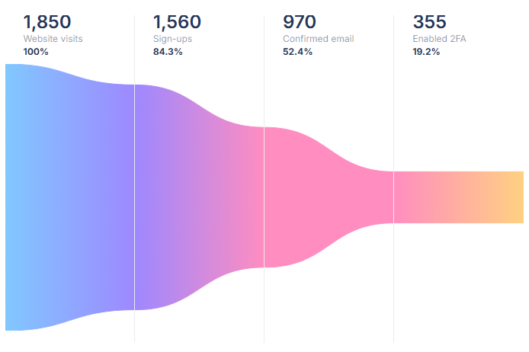Select the purple Sign-ups funnel segment
Image resolution: width=529 pixels, height=352 pixels.
coord(198,197)
